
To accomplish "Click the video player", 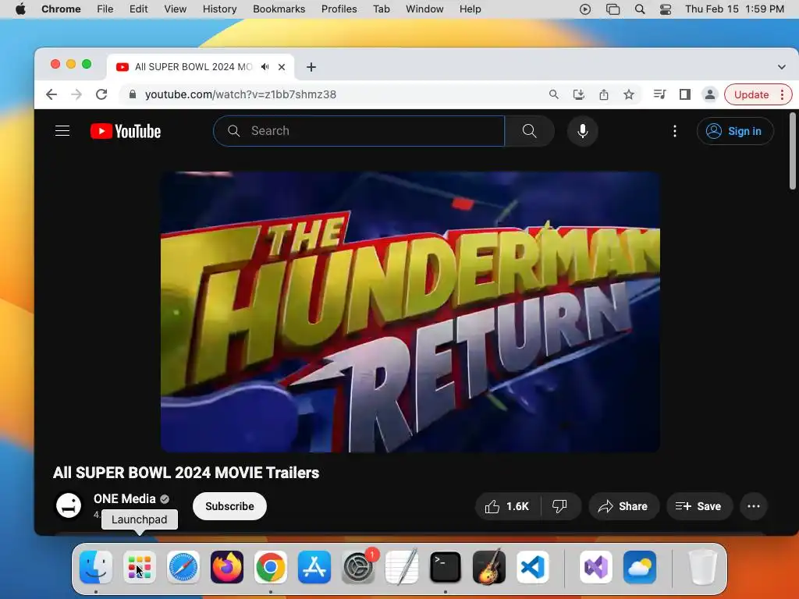I will (410, 312).
